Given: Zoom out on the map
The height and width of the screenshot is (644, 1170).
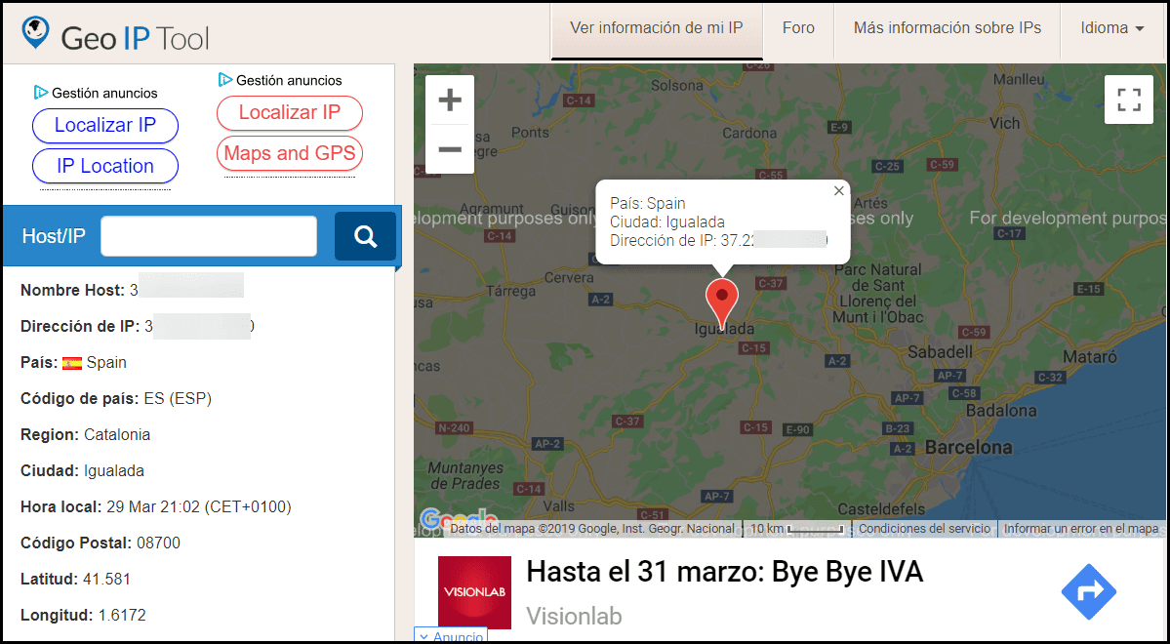Looking at the screenshot, I should point(449,149).
